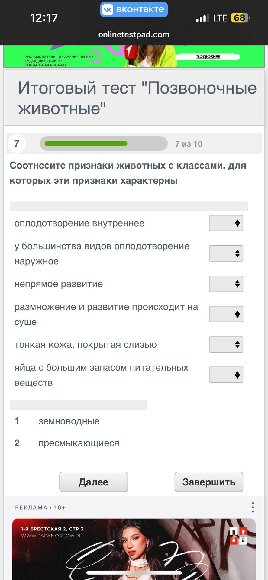Click ПОДРОБНЕЕ on the green ad banner
The height and width of the screenshot is (580, 268).
click(208, 57)
